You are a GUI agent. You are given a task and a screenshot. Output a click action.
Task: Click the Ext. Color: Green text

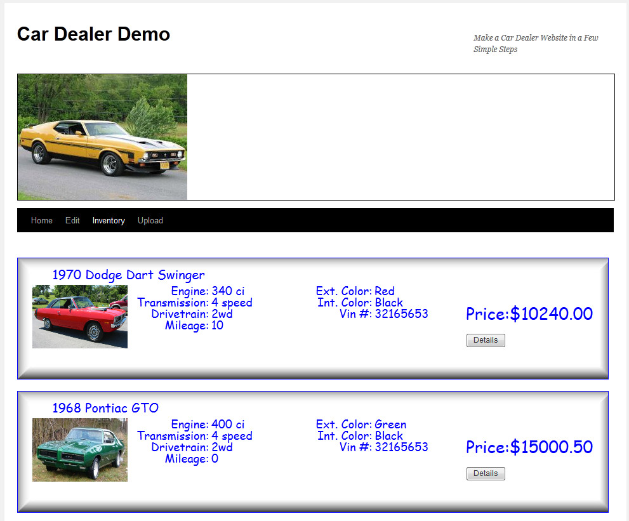pos(361,424)
